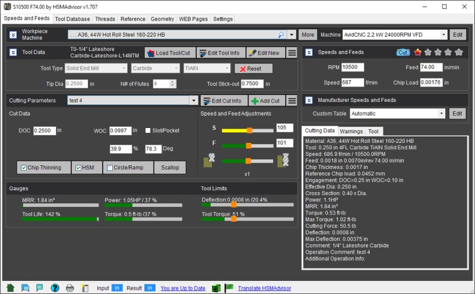
Task: Open the Tool Data hamburger menu
Action: [x=292, y=53]
